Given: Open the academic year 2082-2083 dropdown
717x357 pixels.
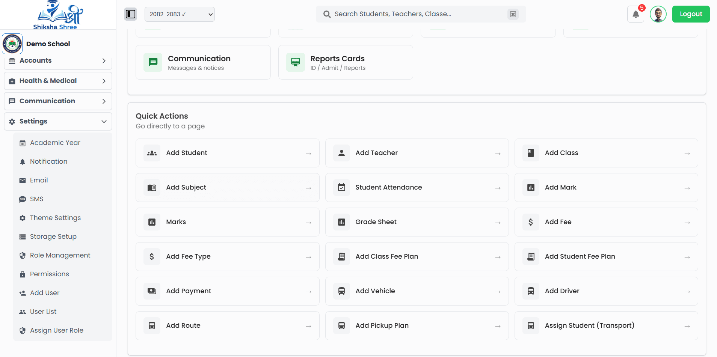Looking at the screenshot, I should point(179,14).
